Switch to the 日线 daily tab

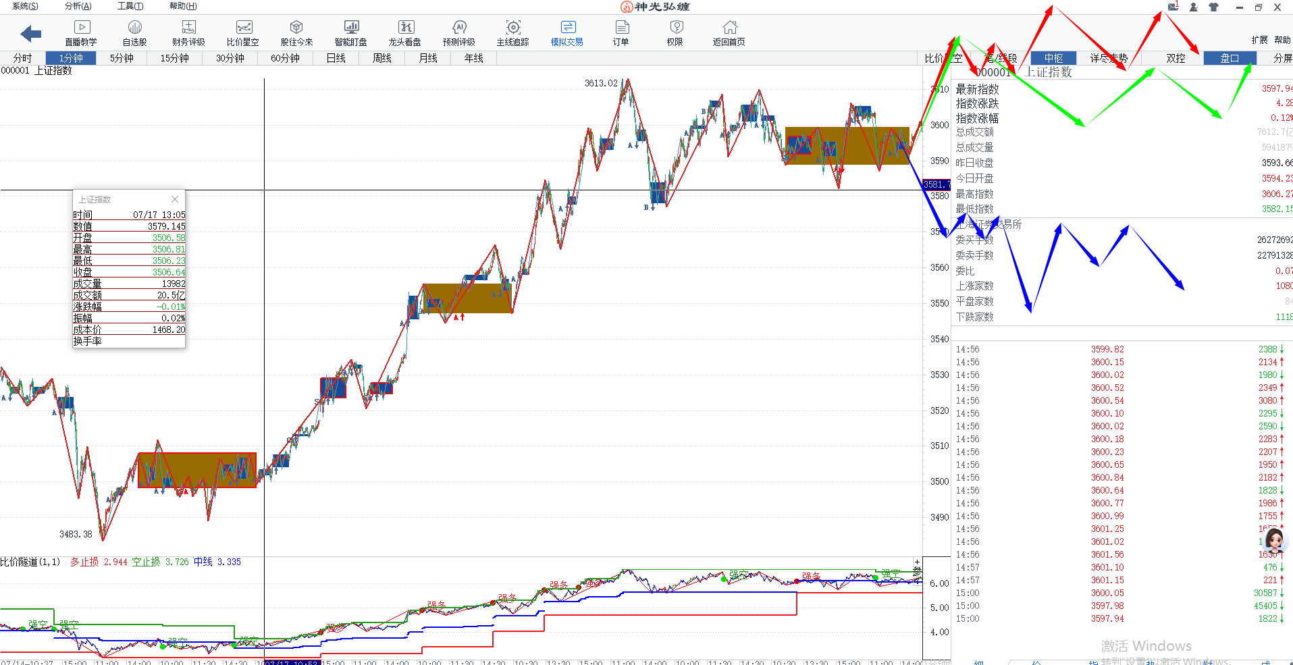336,58
